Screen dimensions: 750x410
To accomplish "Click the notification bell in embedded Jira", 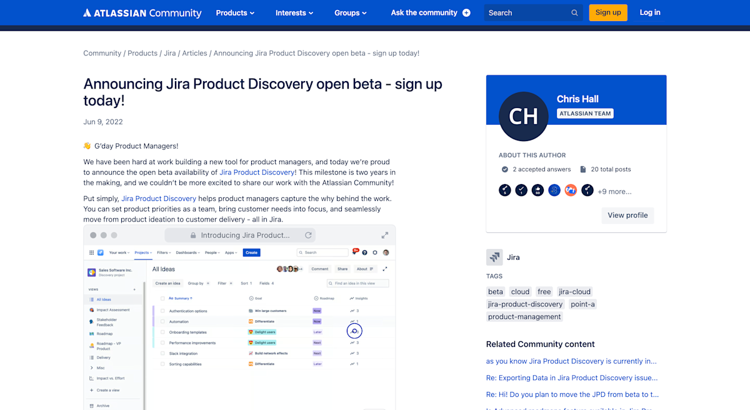I will [x=354, y=253].
